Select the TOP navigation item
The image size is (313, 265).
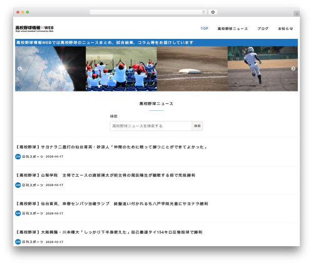coord(205,28)
